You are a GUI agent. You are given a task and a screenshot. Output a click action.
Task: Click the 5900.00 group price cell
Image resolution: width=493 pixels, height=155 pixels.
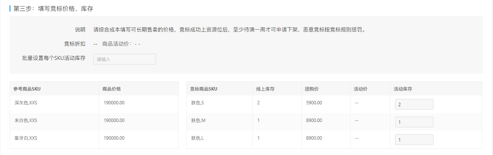click(x=314, y=103)
